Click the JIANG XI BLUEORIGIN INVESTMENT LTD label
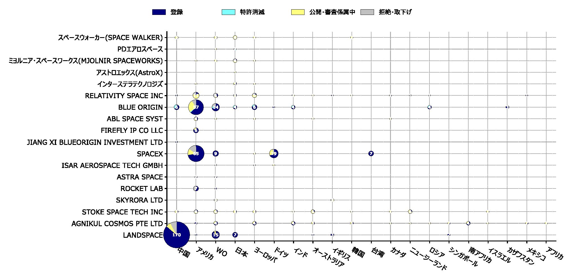Viewport: 582px width, 276px height. [x=95, y=142]
